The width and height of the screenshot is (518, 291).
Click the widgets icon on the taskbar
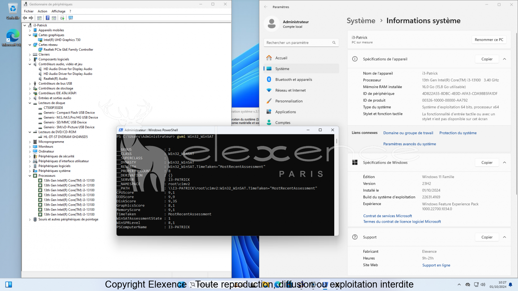pyautogui.click(x=9, y=284)
